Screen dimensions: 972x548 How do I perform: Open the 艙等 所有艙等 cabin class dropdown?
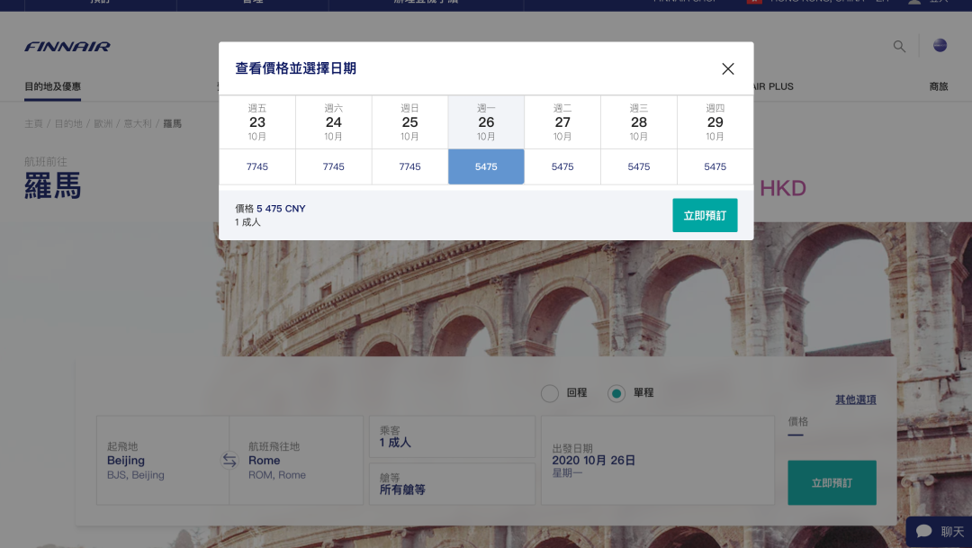452,483
